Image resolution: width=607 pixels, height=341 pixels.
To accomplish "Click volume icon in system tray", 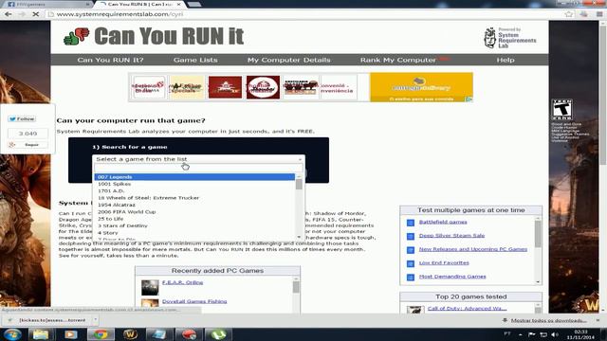I will coord(555,334).
